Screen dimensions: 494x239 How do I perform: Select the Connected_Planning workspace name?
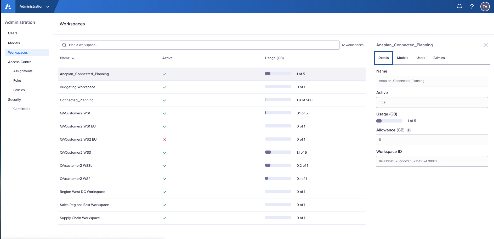coord(77,100)
